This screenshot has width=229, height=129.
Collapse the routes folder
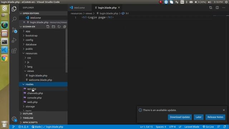[43, 84]
